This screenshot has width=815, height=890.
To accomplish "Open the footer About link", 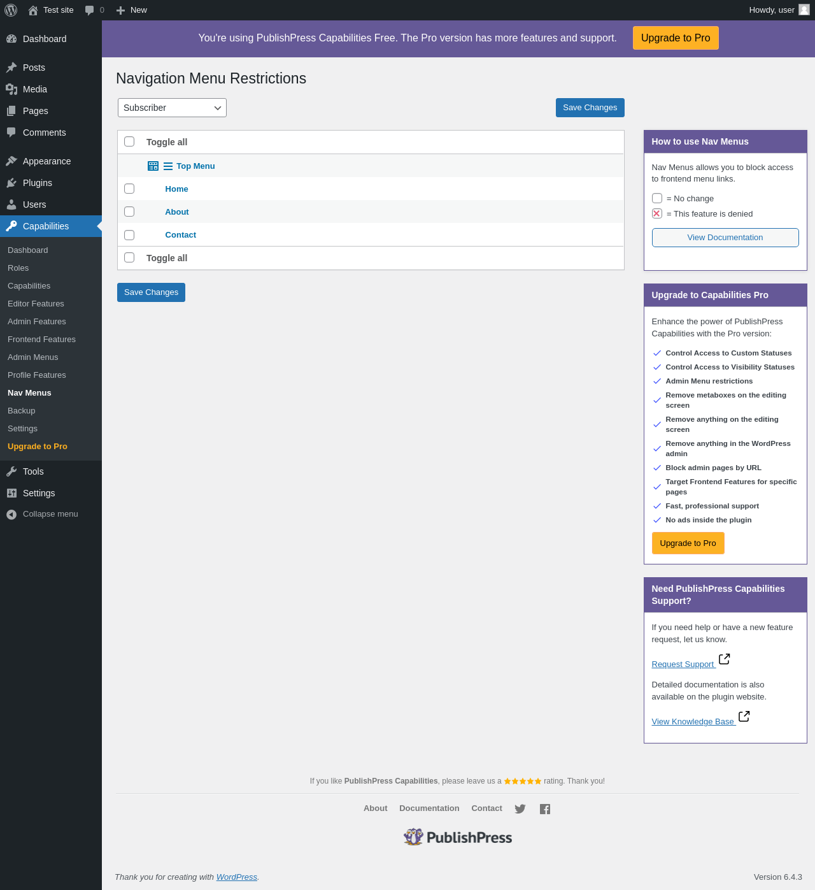I will (x=375, y=808).
